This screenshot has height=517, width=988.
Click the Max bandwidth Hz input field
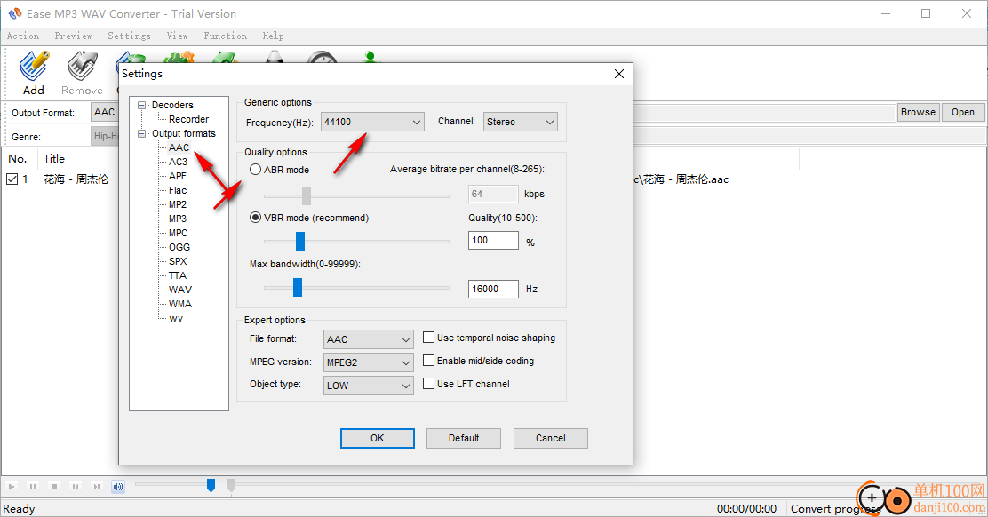(493, 289)
